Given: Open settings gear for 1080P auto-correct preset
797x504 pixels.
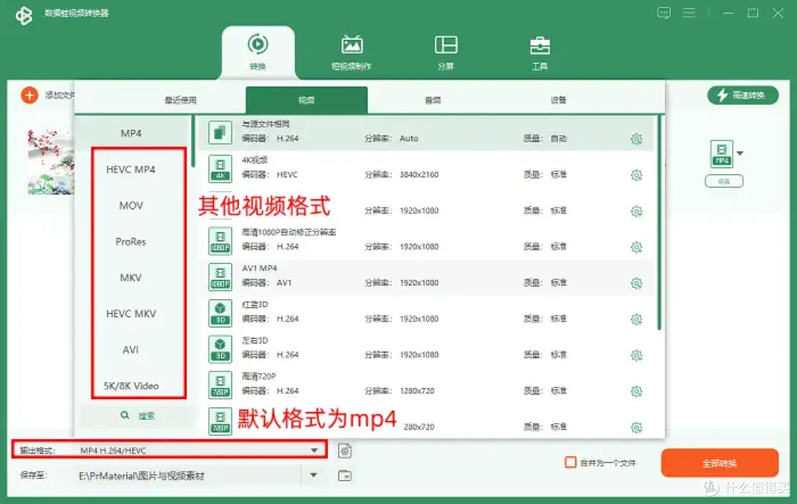Looking at the screenshot, I should pos(636,247).
